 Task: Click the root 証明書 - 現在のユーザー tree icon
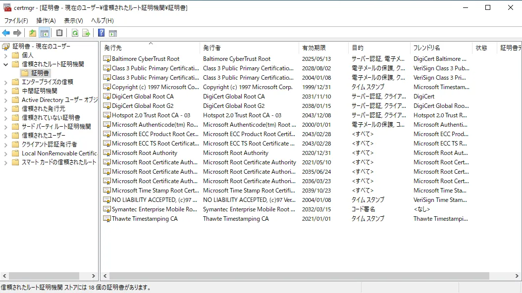[x=5, y=46]
